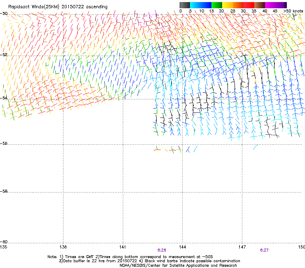Click the yellow 20-25 knots legend segment

tap(228, 5)
